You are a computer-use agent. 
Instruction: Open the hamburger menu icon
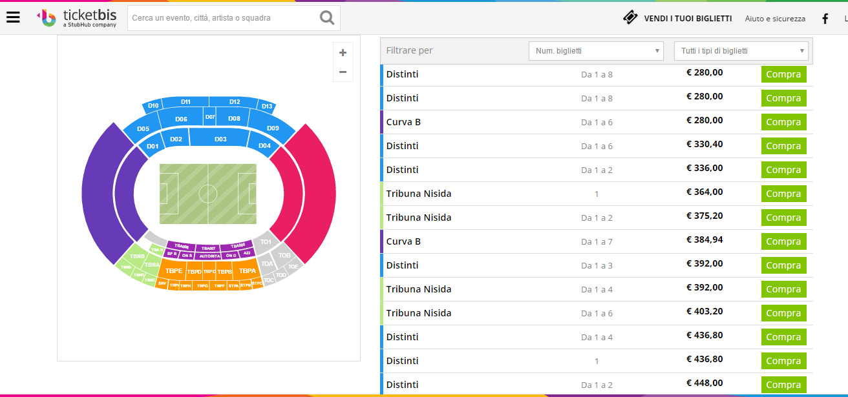[13, 17]
